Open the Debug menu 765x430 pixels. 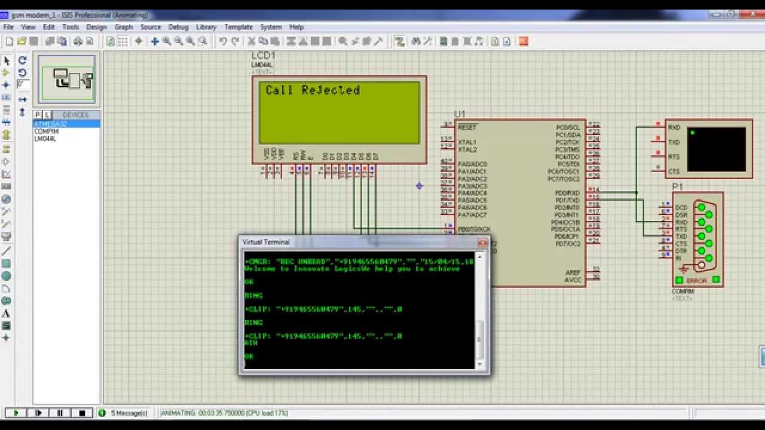178,27
